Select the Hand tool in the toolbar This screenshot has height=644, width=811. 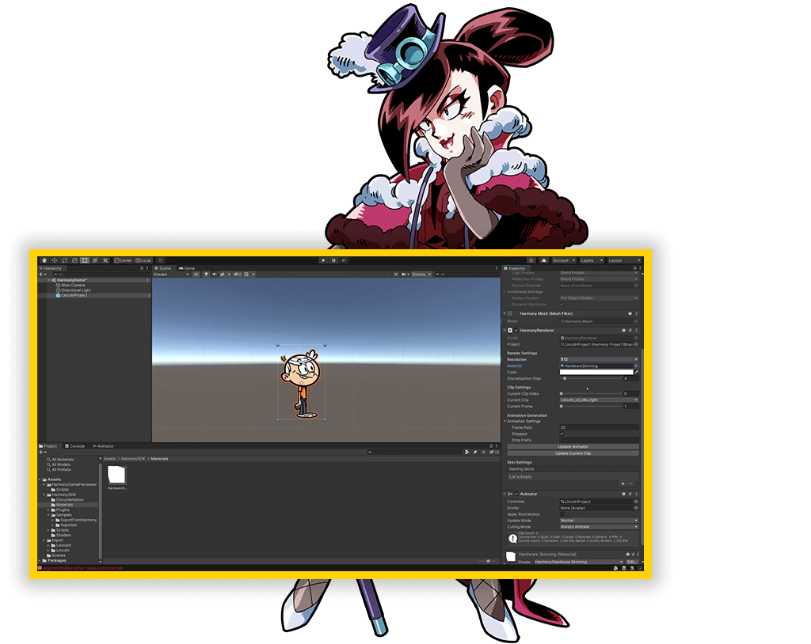pyautogui.click(x=44, y=260)
